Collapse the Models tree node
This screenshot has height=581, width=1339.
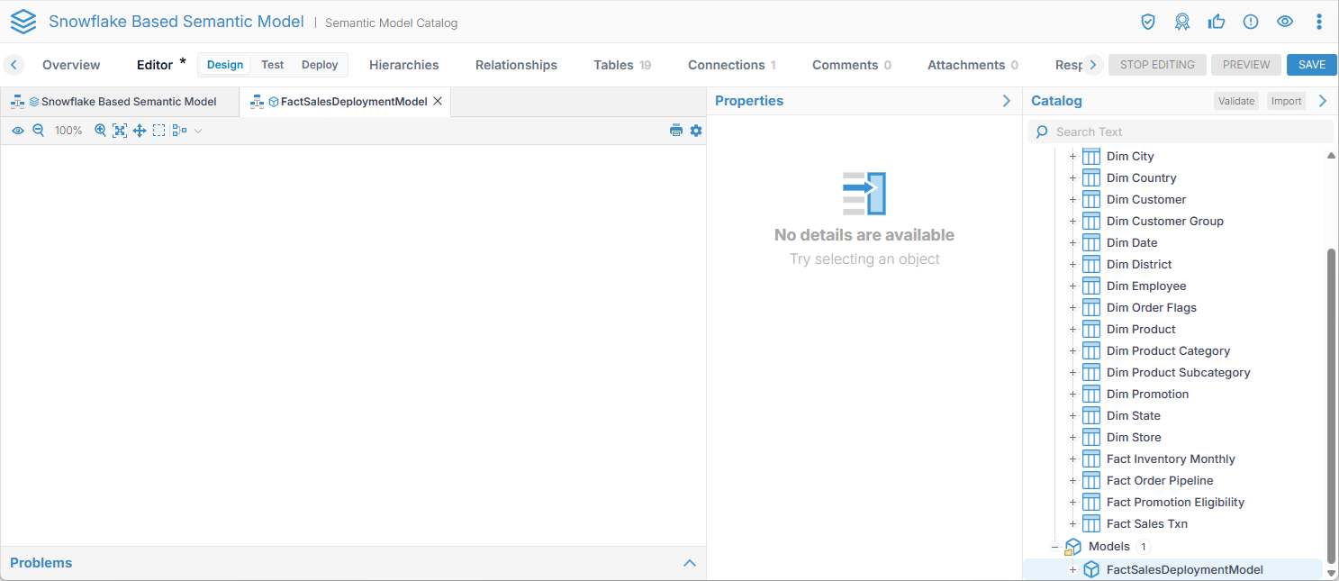click(1054, 547)
